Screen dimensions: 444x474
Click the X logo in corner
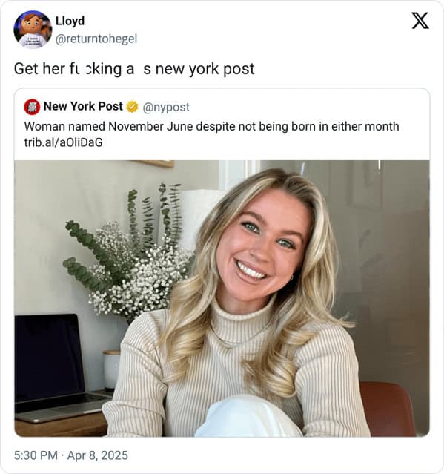(x=420, y=21)
